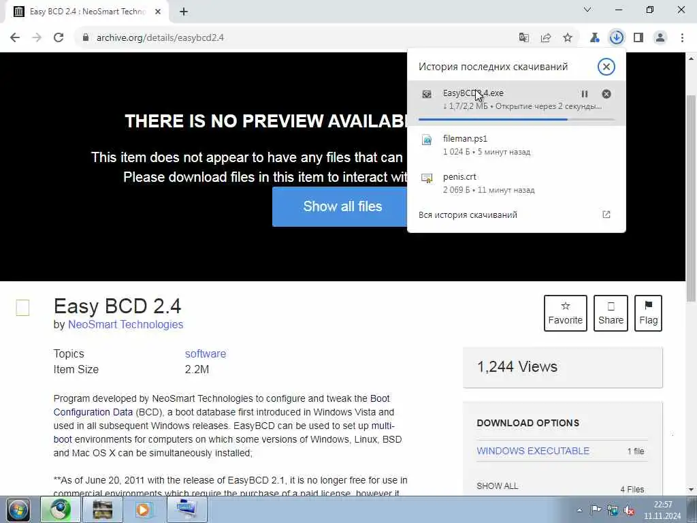Click the 1,244 Views counter
This screenshot has width=697, height=523.
517,366
